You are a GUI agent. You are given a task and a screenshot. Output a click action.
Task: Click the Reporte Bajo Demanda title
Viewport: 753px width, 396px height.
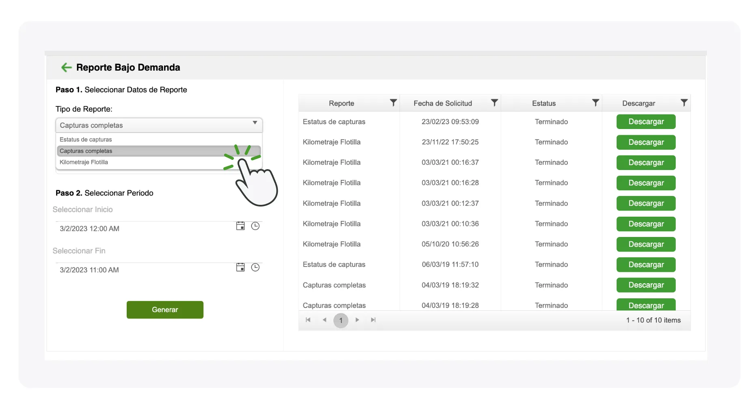pyautogui.click(x=128, y=67)
